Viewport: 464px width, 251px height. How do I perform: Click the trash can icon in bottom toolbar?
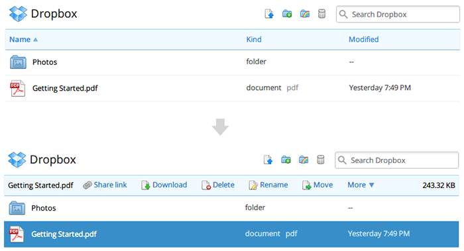(320, 160)
